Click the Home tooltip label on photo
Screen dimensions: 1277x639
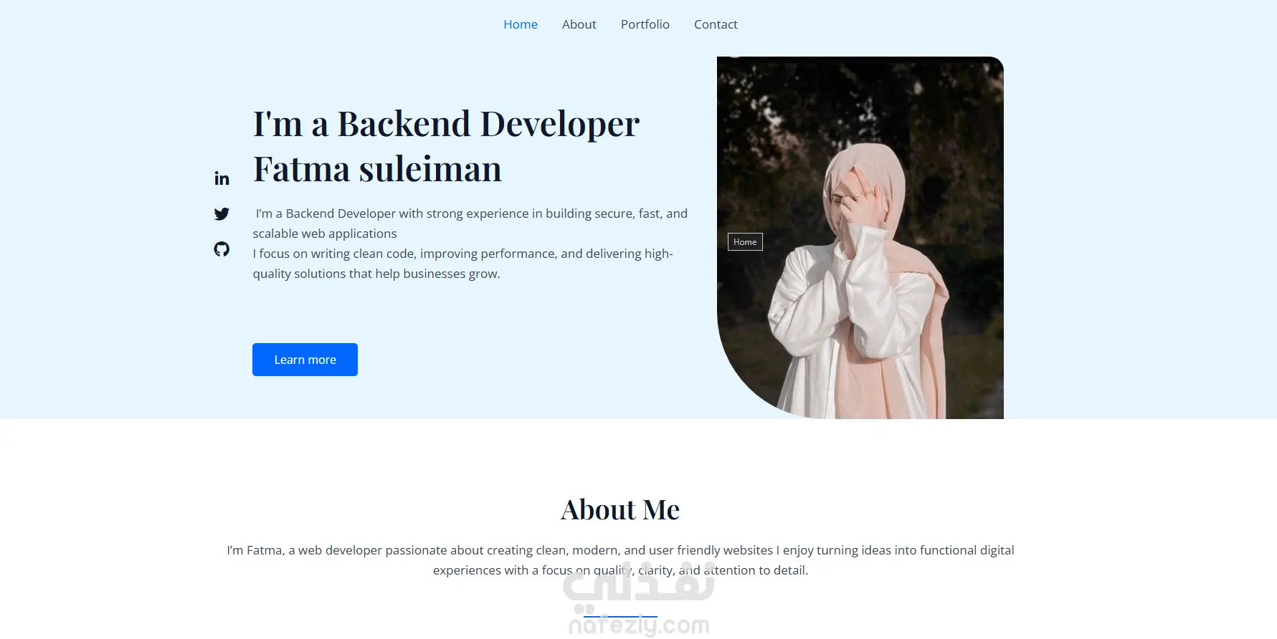click(745, 242)
